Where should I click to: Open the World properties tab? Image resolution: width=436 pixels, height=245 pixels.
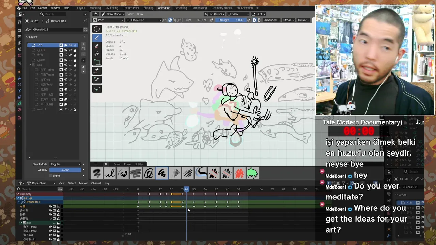coord(19,55)
